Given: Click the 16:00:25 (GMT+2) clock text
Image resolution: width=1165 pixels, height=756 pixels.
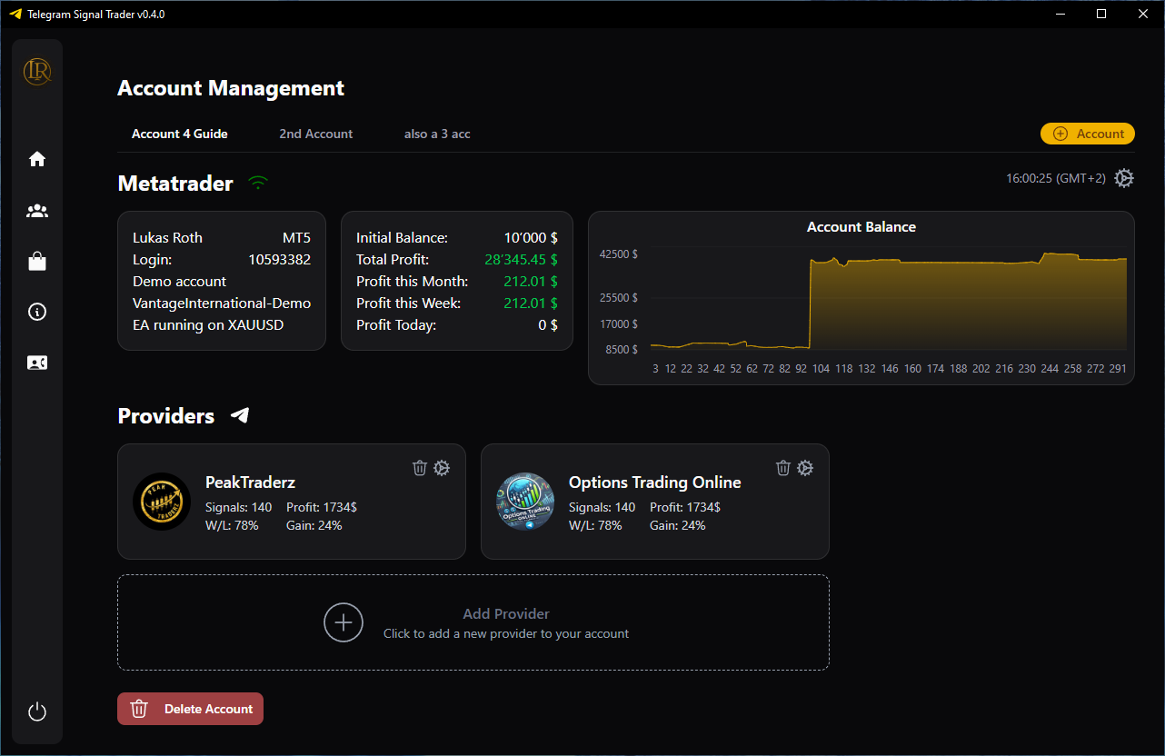Looking at the screenshot, I should (x=1056, y=178).
